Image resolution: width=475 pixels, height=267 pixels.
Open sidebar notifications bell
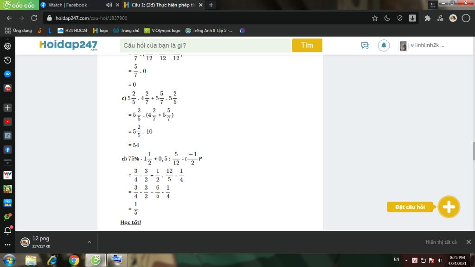coord(7,231)
